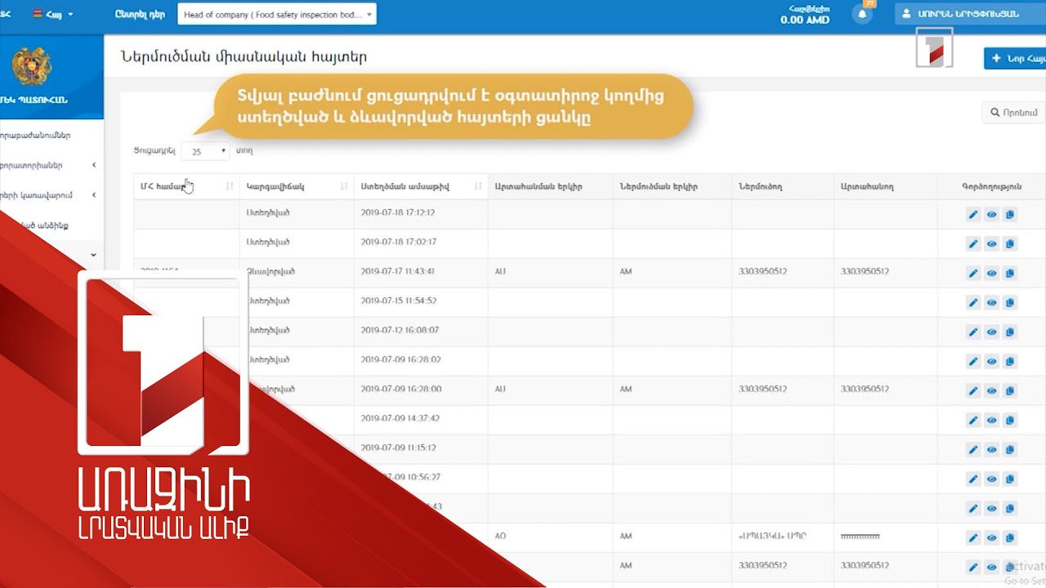This screenshot has width=1046, height=588.
Task: View the request created 2019-07-18 17:02:17
Action: [991, 244]
